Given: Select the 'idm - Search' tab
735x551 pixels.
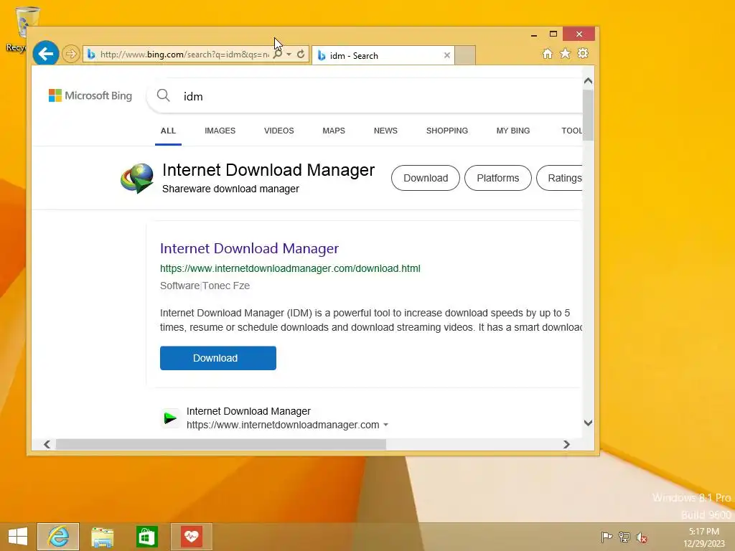Looking at the screenshot, I should point(383,55).
